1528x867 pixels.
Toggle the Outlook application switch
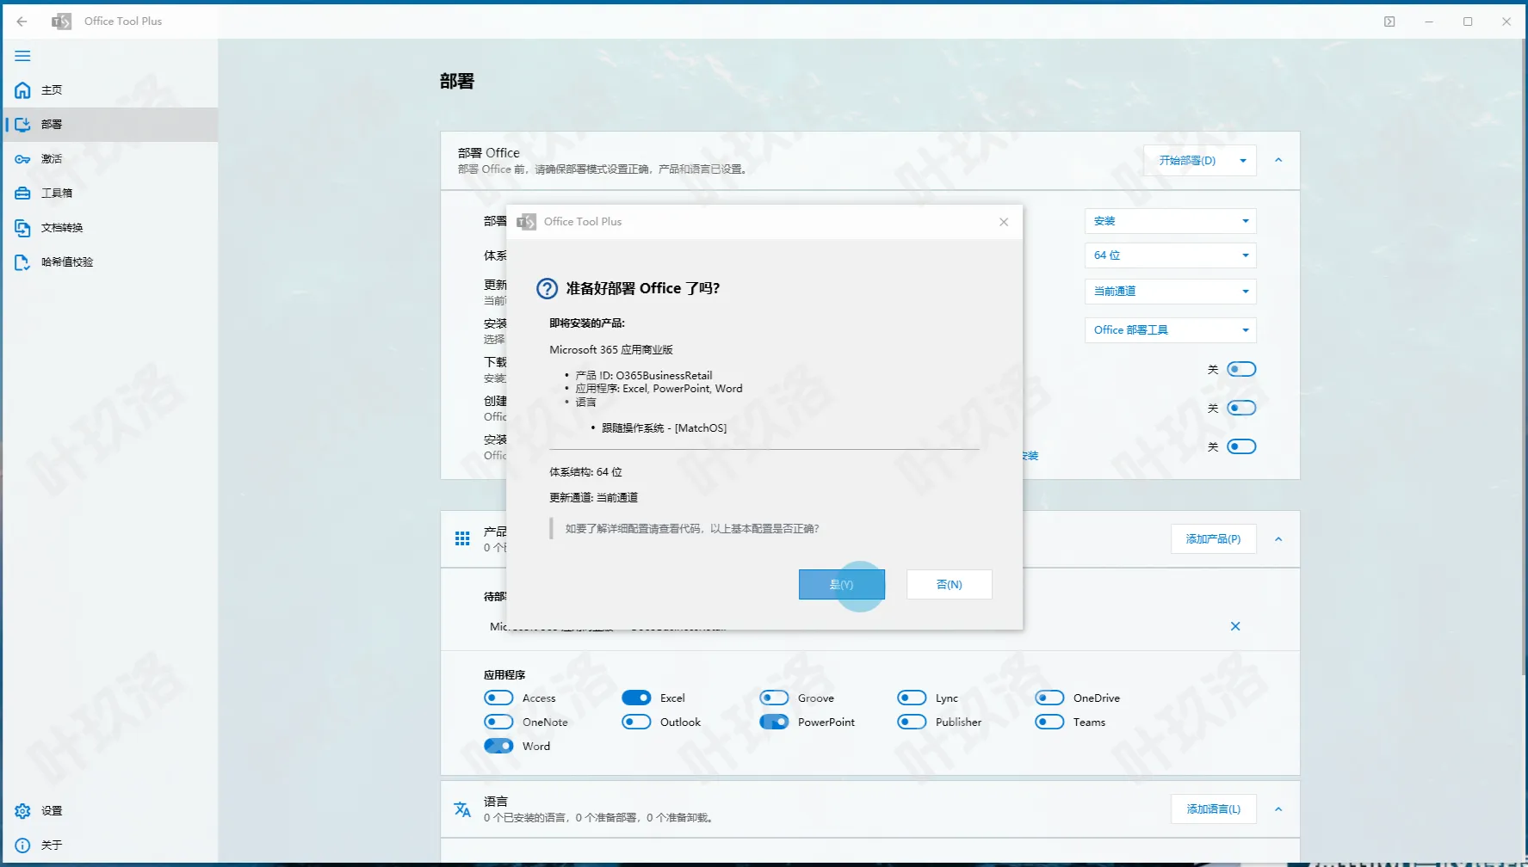click(x=636, y=722)
